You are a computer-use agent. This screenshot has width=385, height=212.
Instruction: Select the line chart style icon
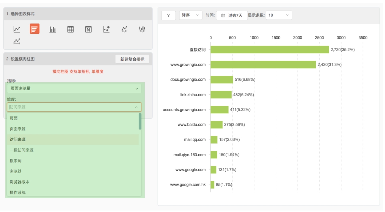17,29
